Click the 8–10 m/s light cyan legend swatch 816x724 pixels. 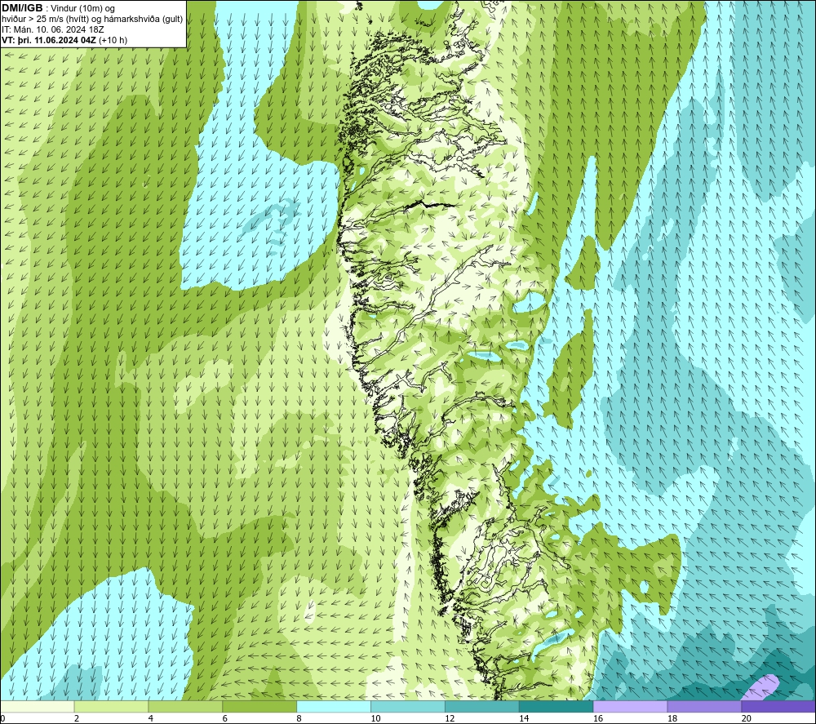(334, 706)
